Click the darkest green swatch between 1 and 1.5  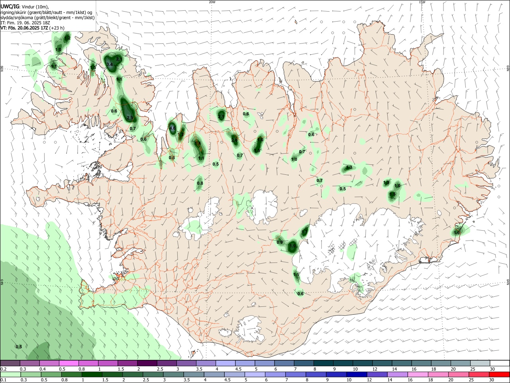click(x=92, y=374)
